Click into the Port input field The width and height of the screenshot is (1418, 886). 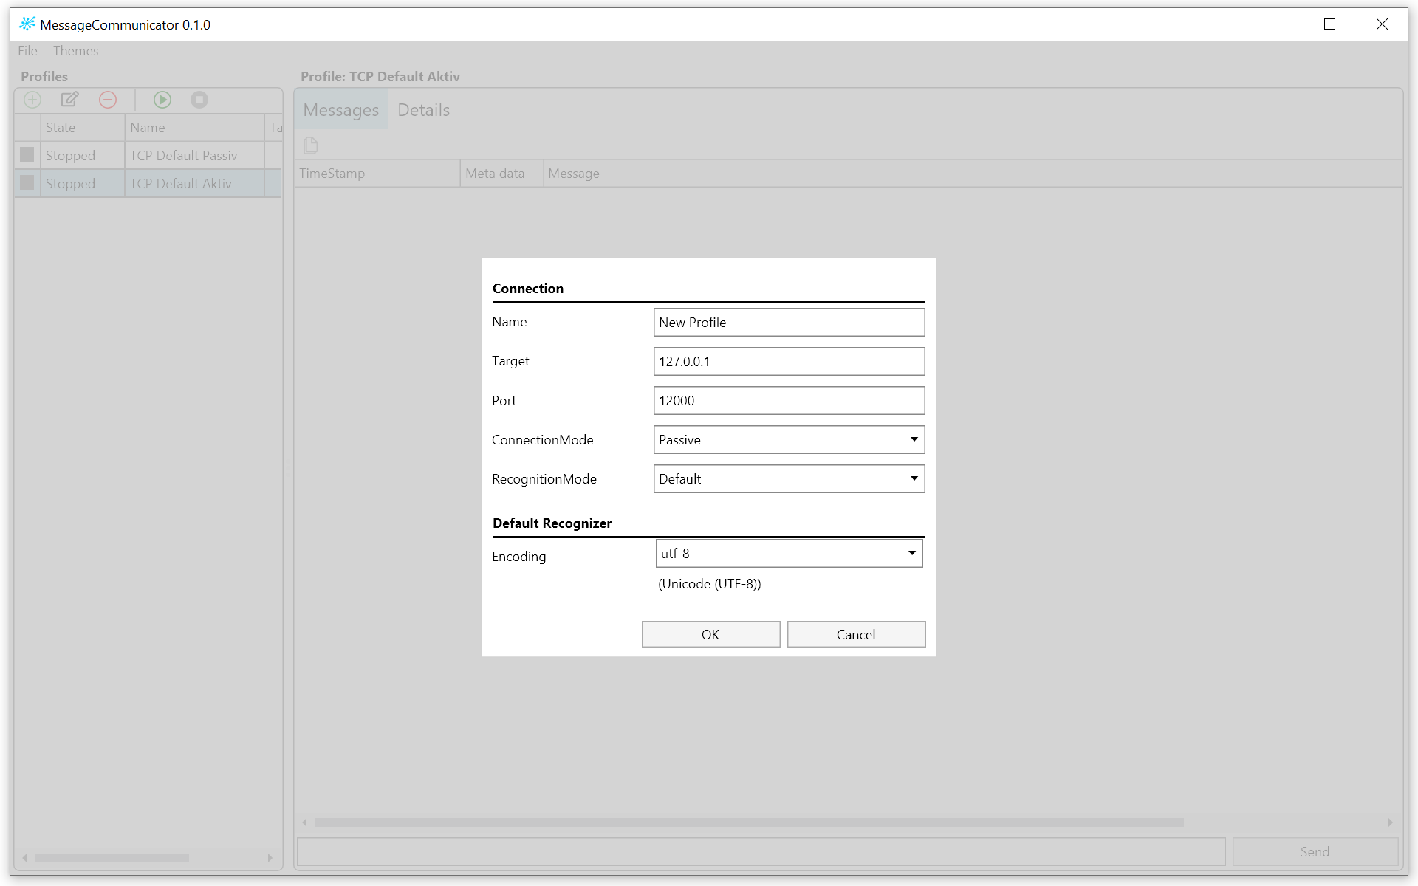click(788, 401)
